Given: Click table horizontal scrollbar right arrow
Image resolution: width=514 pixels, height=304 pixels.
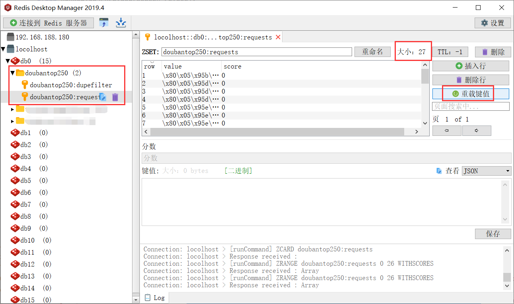Looking at the screenshot, I should click(417, 131).
